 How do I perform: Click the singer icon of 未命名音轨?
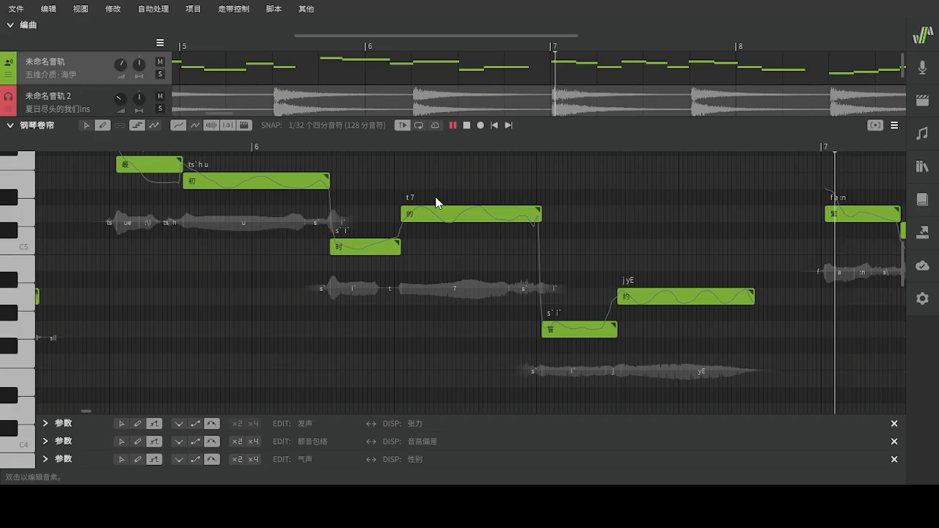[x=8, y=62]
